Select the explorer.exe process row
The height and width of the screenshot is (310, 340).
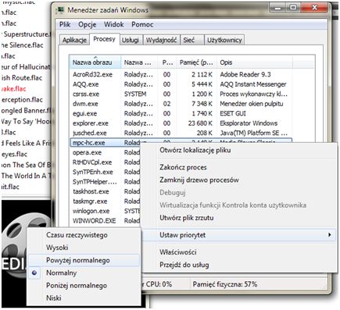[x=181, y=123]
